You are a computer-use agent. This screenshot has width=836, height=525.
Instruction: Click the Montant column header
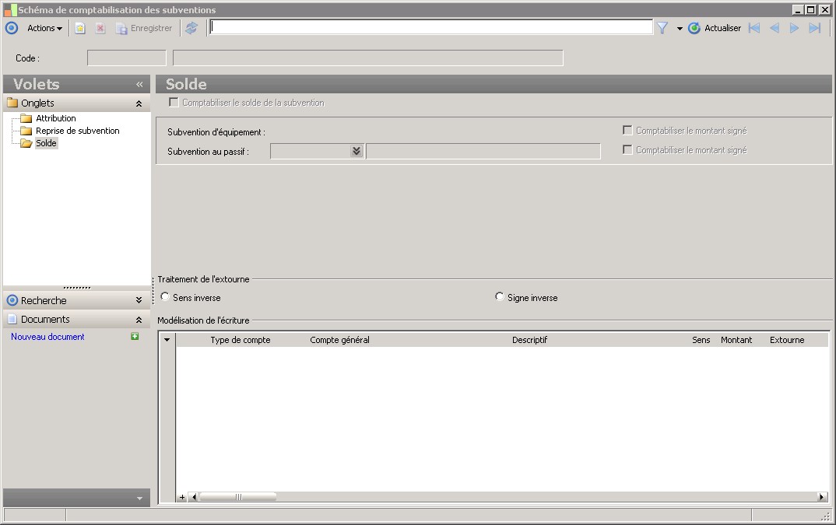pos(736,340)
